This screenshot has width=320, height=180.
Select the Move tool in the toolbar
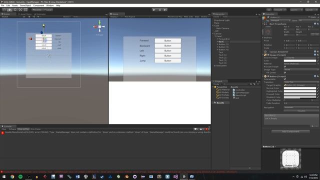[x=9, y=10]
